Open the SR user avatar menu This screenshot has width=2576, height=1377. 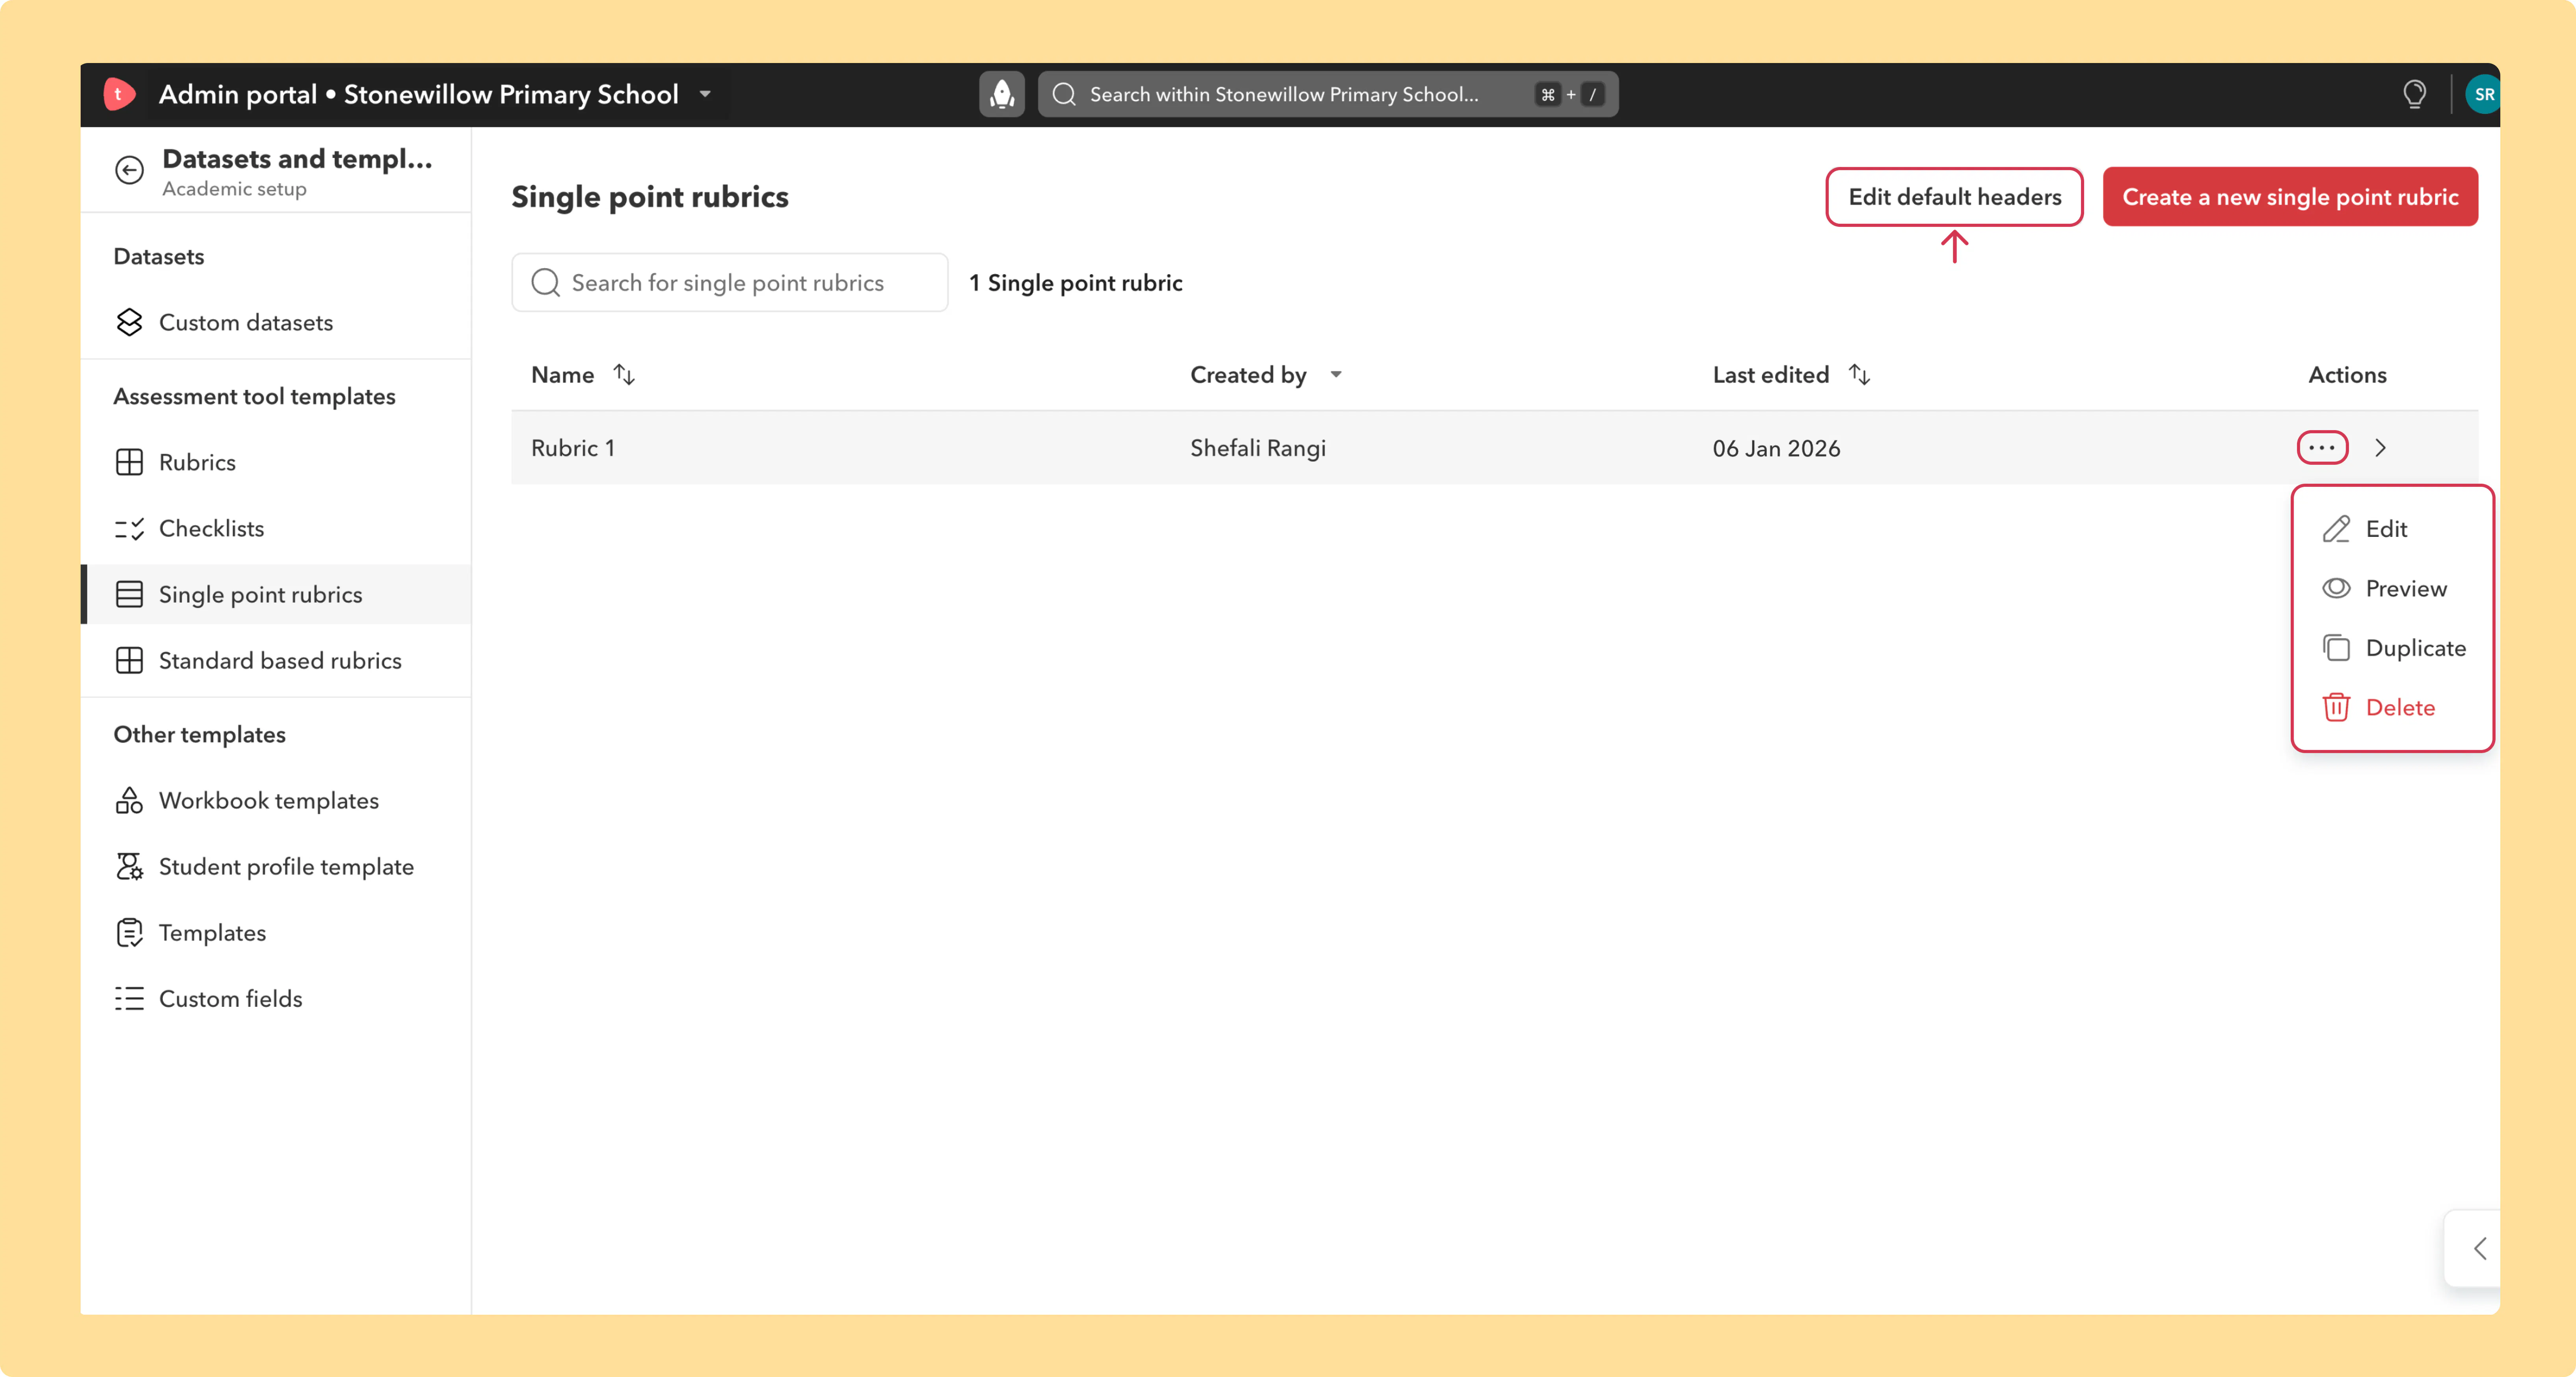point(2483,94)
